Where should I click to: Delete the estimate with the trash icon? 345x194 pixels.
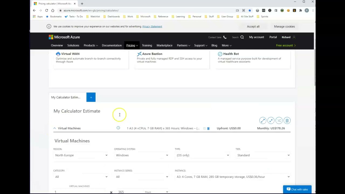coord(287,120)
